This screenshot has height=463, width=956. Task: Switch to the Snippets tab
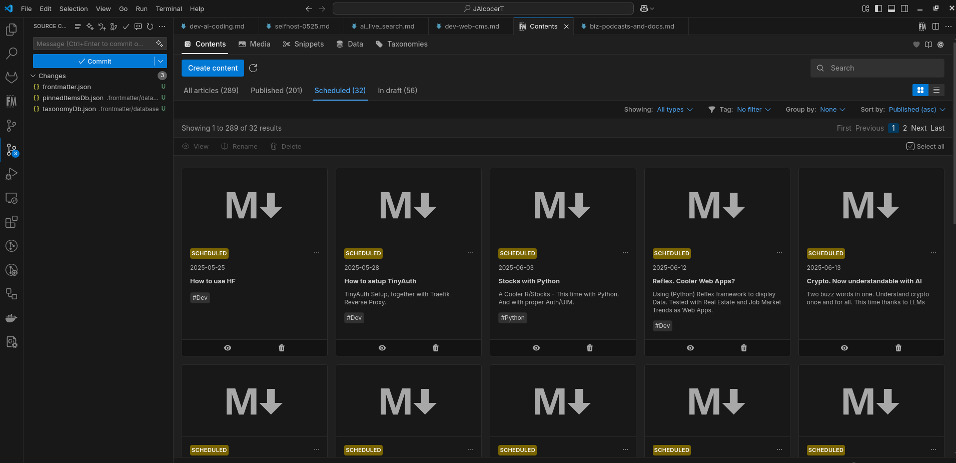point(303,44)
